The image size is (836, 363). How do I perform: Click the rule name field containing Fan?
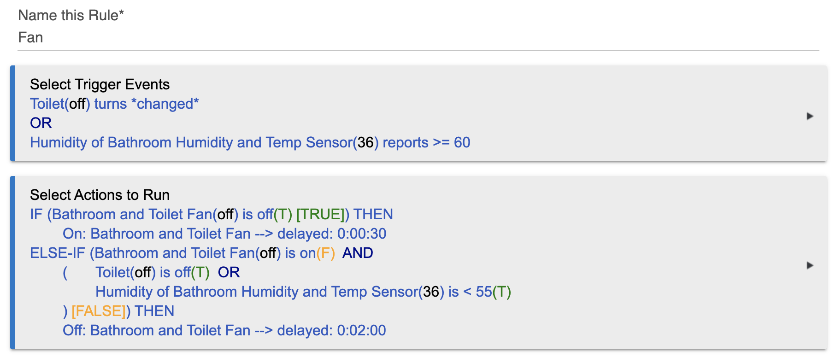point(418,38)
